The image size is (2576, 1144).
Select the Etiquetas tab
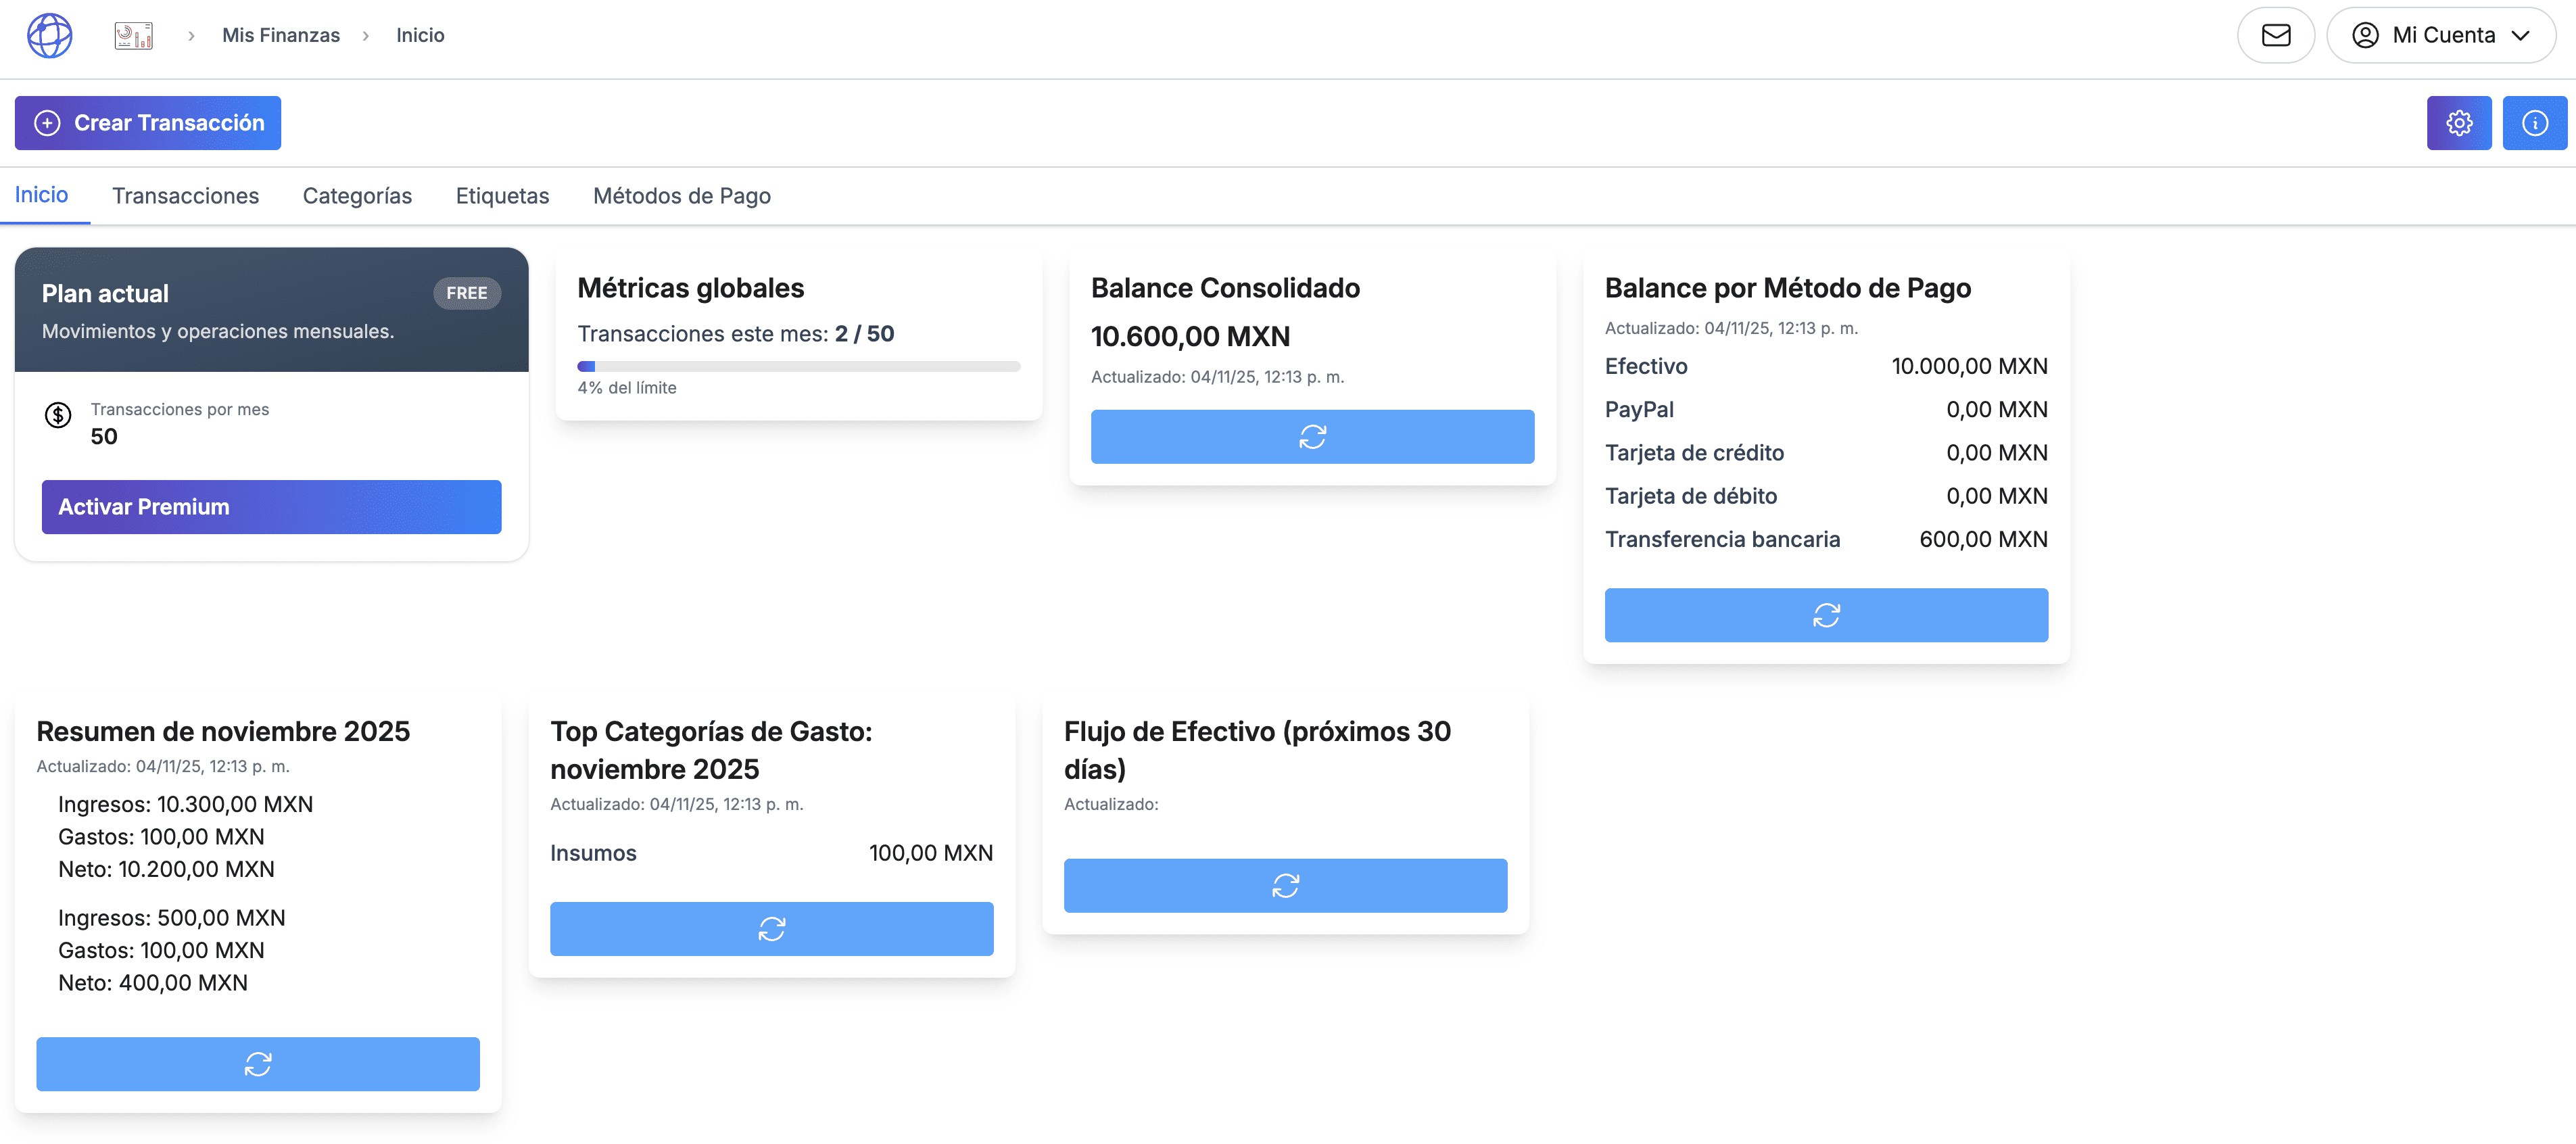[502, 196]
